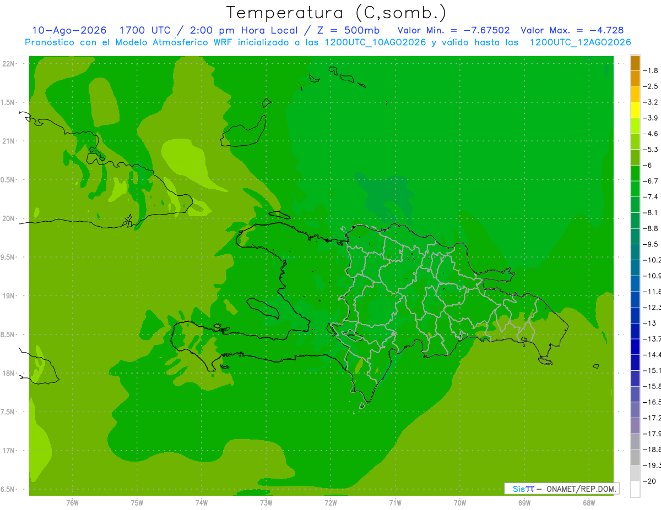Click the '69W' longitude label
Image resolution: width=661 pixels, height=510 pixels.
(524, 503)
